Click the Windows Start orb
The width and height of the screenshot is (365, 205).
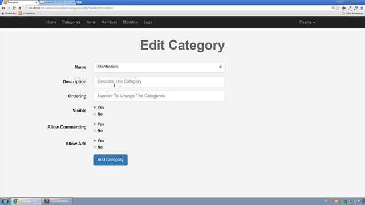coord(5,201)
